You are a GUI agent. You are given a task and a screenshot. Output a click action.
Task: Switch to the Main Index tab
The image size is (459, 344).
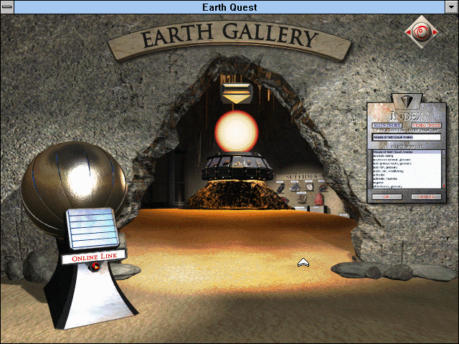(x=387, y=125)
